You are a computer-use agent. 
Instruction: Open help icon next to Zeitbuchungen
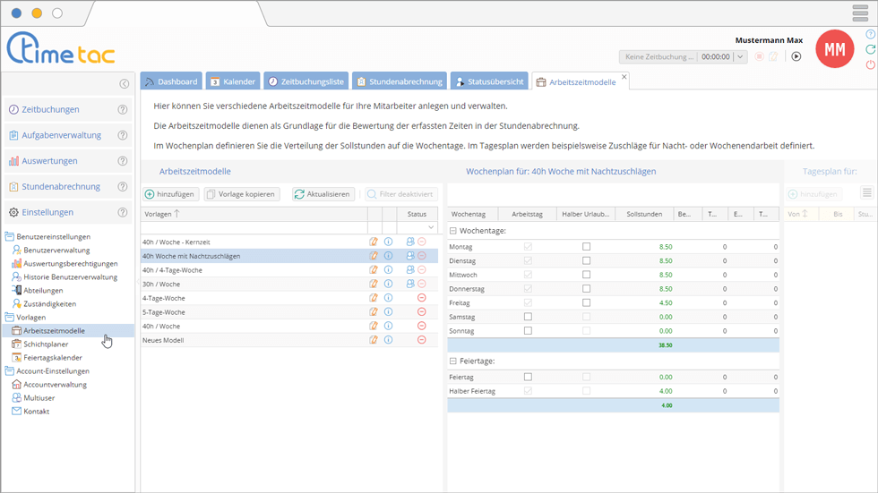(x=123, y=110)
